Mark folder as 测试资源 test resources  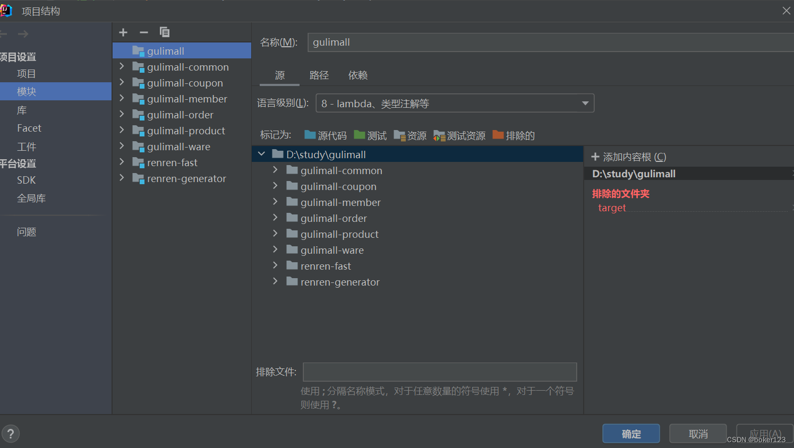(459, 135)
